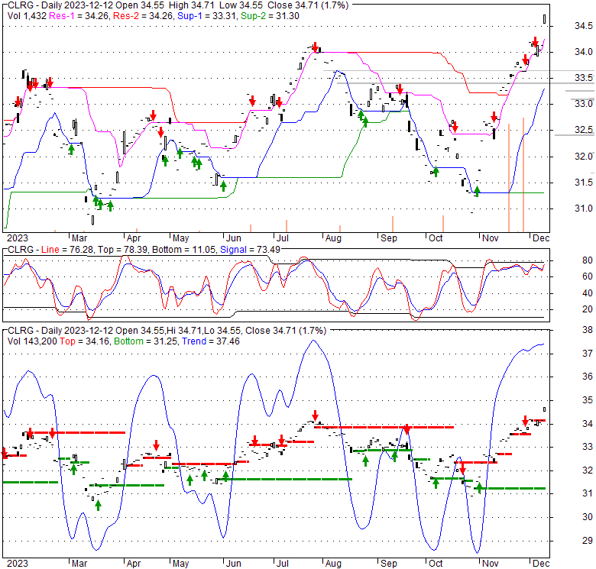596x569 pixels.
Task: Select the 'Nov' month label under the top chart
Action: (490, 238)
